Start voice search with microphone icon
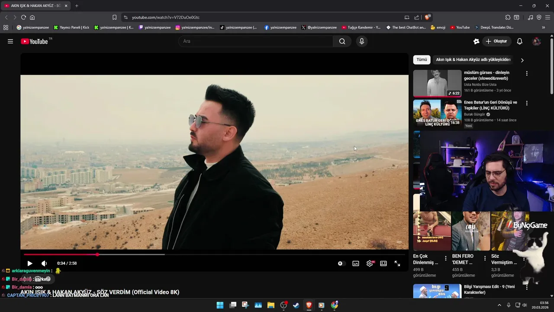The width and height of the screenshot is (554, 312). [x=362, y=41]
